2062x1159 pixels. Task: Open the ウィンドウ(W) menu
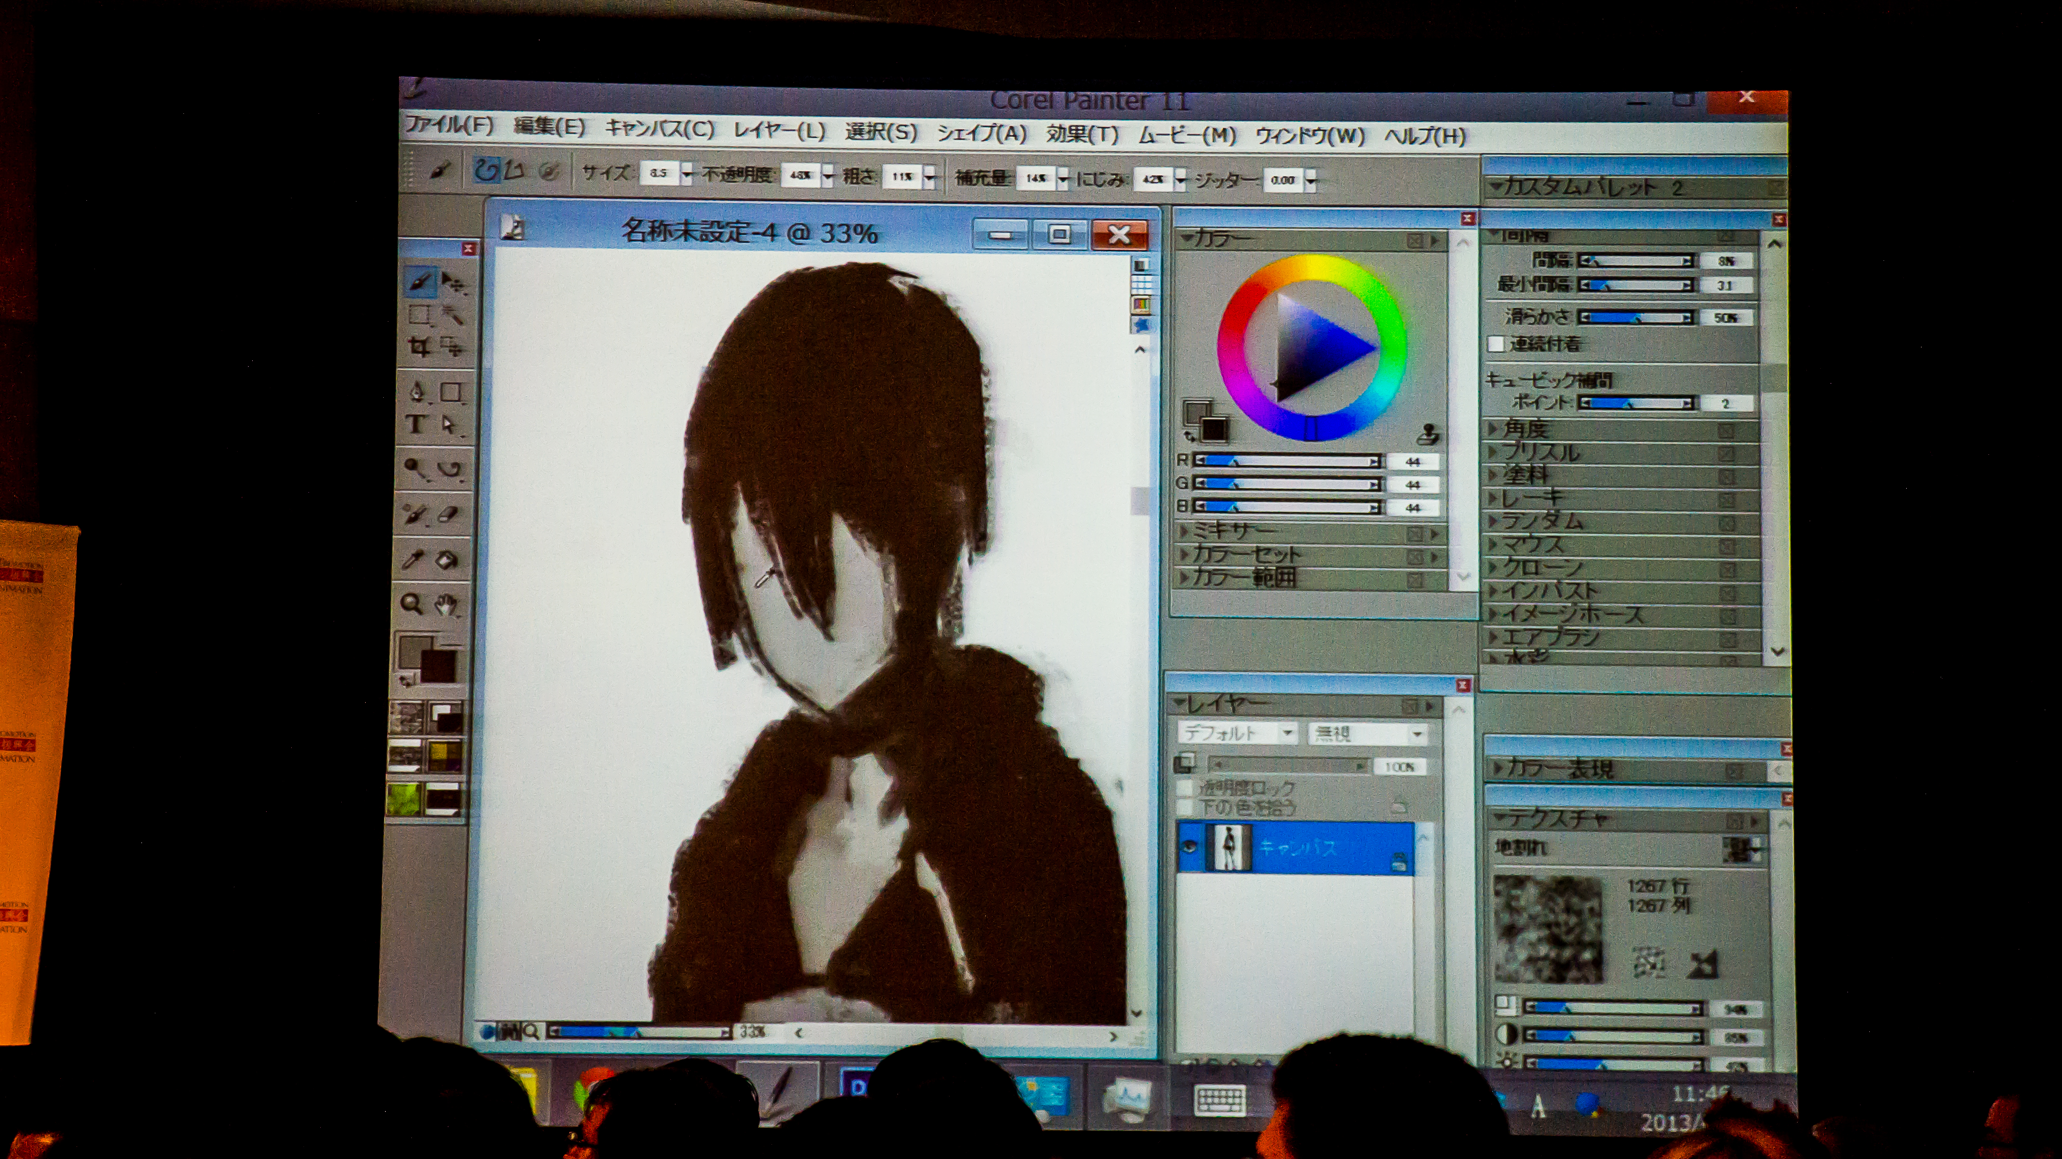coord(1310,135)
